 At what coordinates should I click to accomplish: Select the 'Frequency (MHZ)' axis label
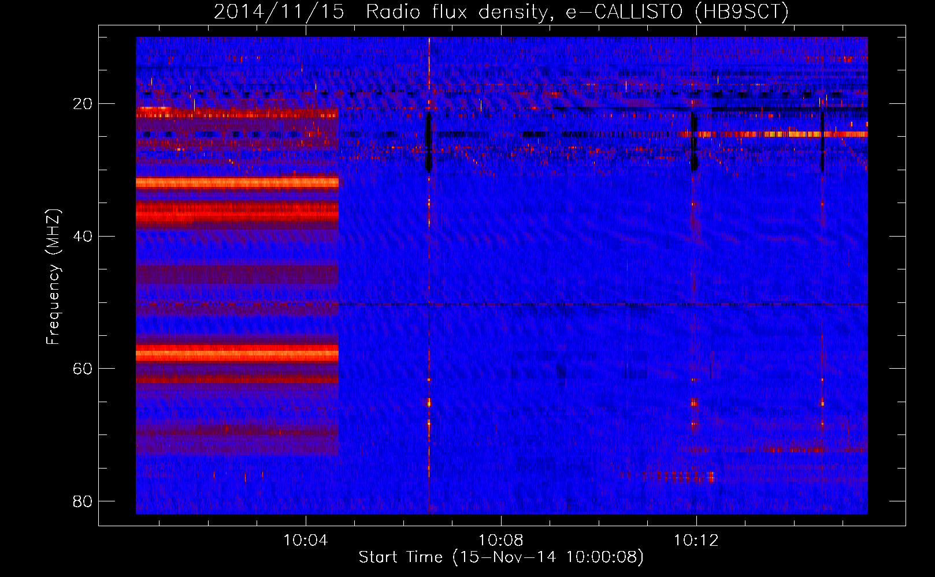click(x=53, y=276)
